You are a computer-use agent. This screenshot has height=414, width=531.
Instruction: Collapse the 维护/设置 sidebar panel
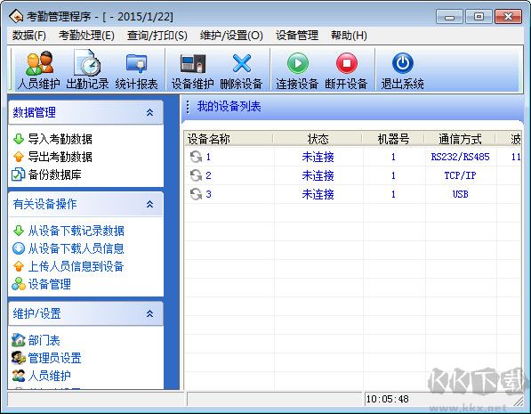coord(149,313)
